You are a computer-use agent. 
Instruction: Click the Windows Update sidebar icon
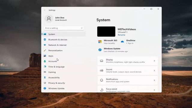click(45, 88)
